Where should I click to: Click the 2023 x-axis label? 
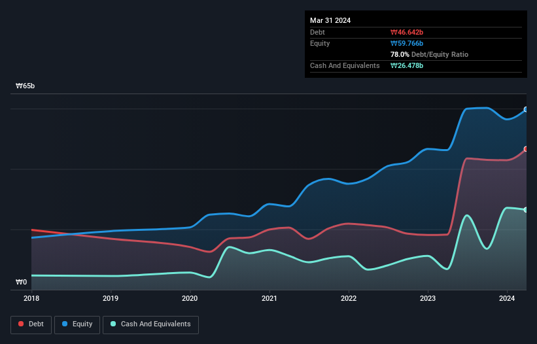pyautogui.click(x=428, y=298)
